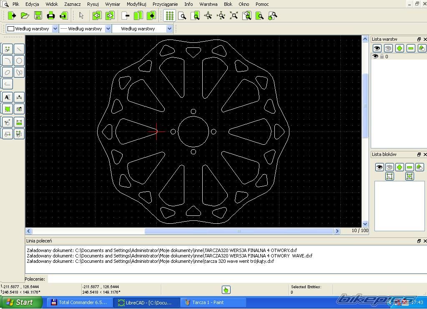Viewport: 427px width, 309px height.
Task: Toggle the grid display button
Action: 169,15
